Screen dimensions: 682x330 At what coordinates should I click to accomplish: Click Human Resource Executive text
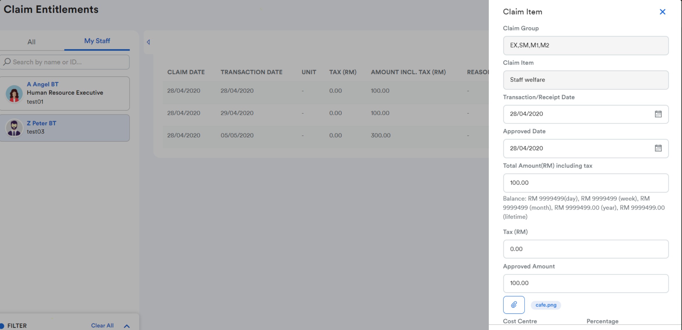[65, 93]
